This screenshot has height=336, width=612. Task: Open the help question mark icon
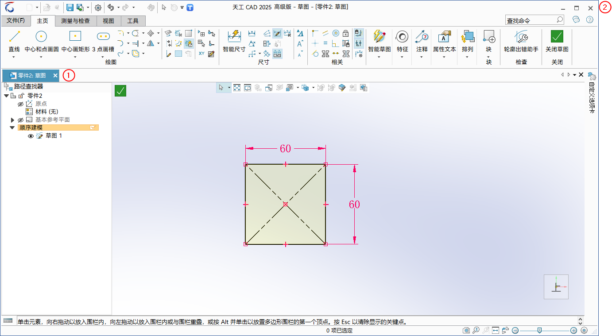[589, 19]
